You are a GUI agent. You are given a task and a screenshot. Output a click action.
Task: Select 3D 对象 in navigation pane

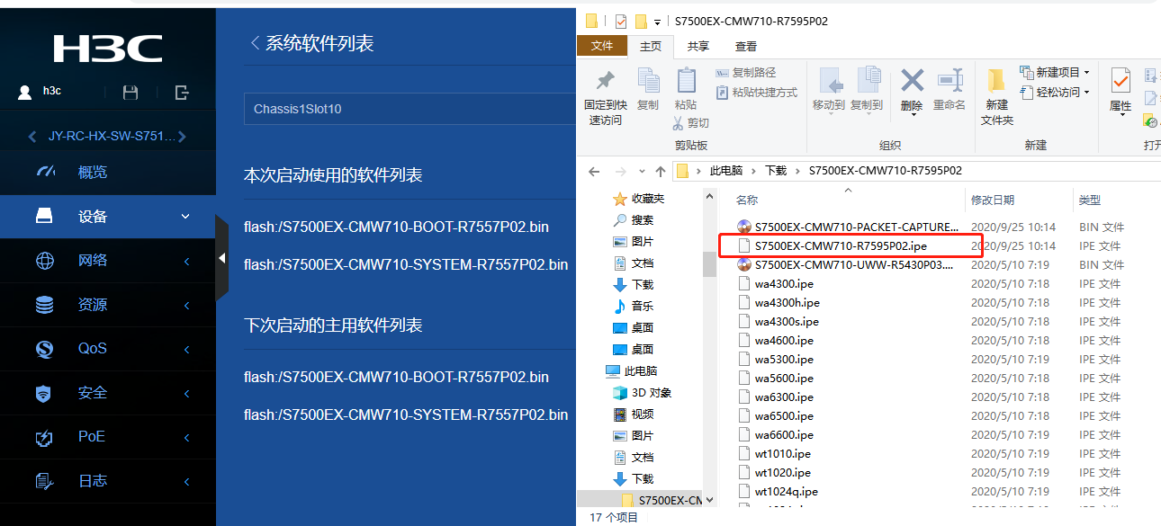pos(642,393)
